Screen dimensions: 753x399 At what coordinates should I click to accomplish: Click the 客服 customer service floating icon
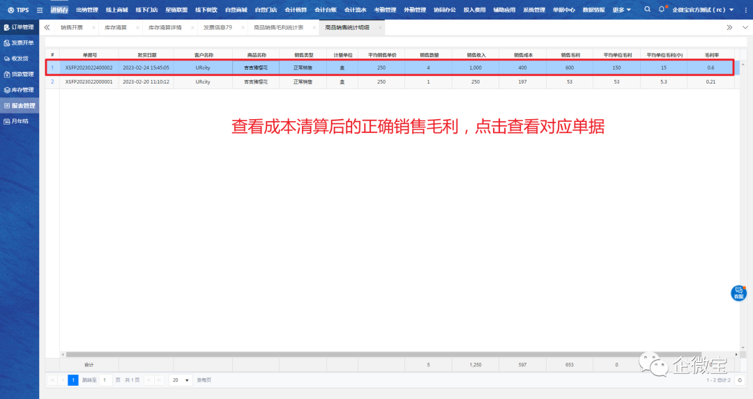738,292
